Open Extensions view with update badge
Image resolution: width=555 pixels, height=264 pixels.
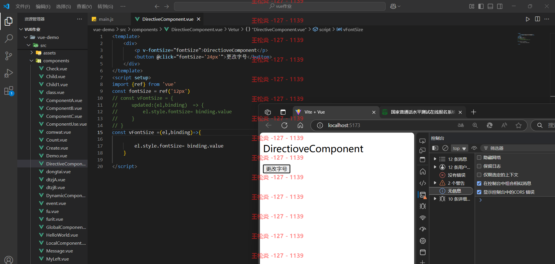coord(9,91)
